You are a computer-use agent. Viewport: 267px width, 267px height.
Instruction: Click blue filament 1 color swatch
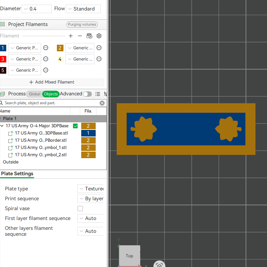(3, 48)
